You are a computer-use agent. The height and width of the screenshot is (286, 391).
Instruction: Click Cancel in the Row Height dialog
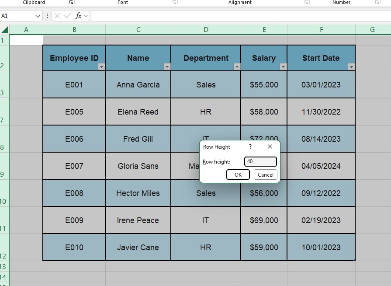click(x=265, y=174)
